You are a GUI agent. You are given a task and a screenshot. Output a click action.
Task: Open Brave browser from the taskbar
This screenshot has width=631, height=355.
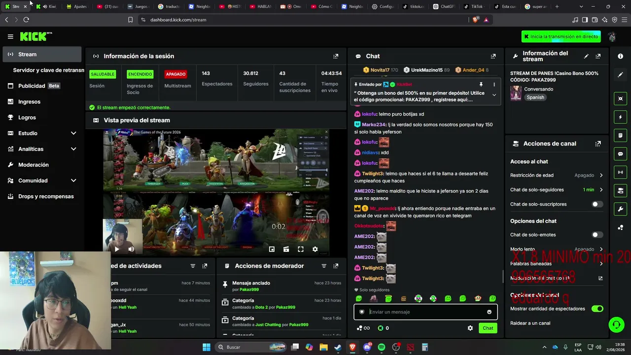coord(352,347)
